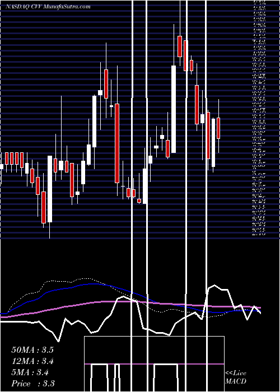Viewport: 280px width, 392px height.
Task: Click the NASDAQ CVV chart title
Action: (48, 7)
